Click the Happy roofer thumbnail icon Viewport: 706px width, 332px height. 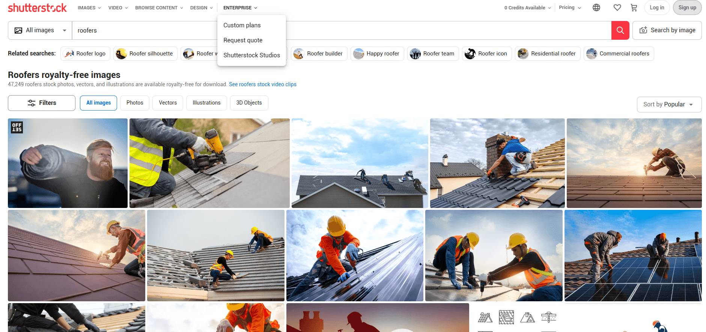[x=358, y=54]
